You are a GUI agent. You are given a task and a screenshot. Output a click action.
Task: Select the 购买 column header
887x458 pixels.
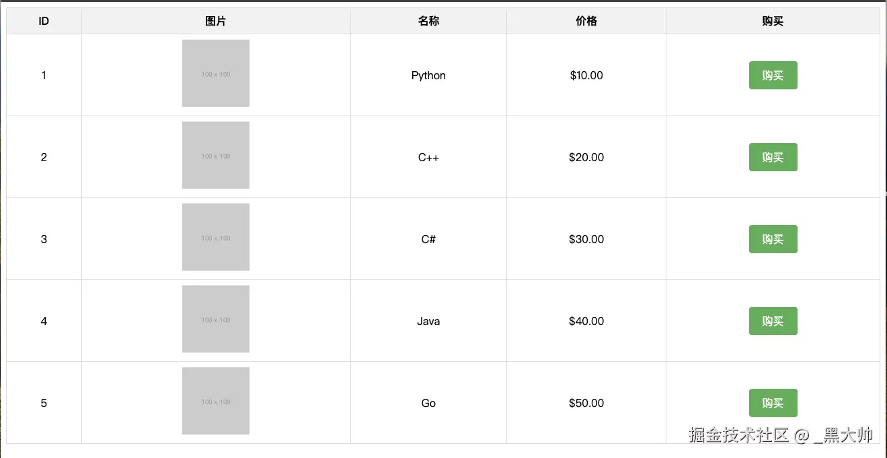[773, 21]
